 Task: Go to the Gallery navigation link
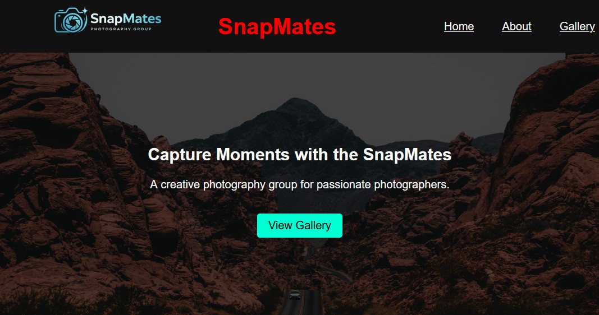point(577,26)
